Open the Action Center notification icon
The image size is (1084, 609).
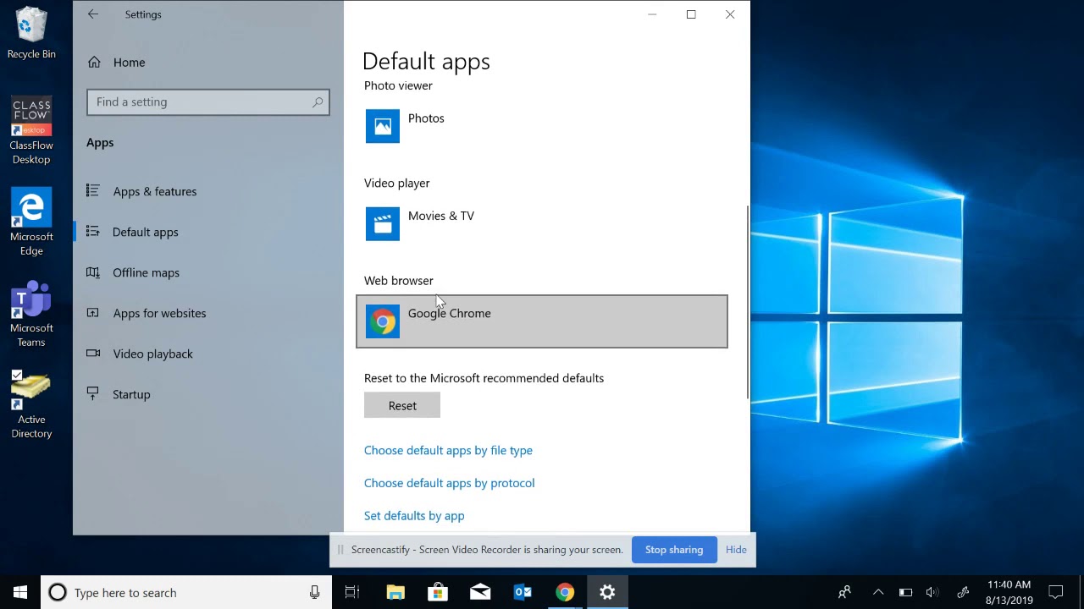[1056, 592]
